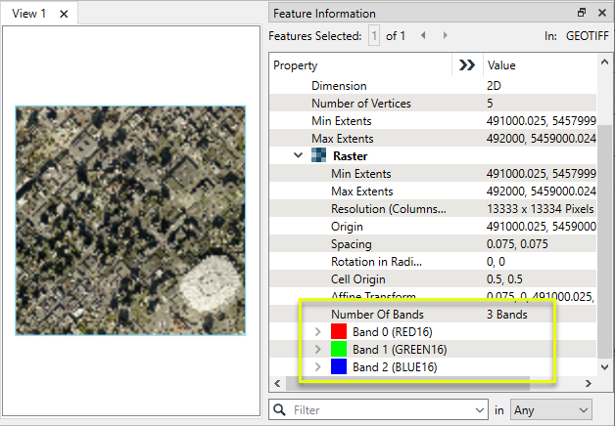The image size is (615, 426).
Task: Click the previous feature arrow
Action: coord(423,36)
